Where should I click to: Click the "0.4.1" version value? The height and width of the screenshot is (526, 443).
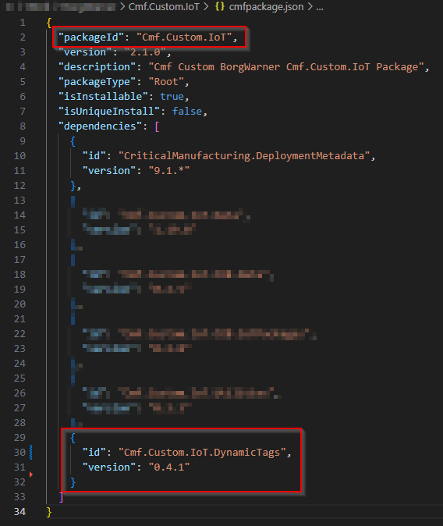[x=169, y=467]
